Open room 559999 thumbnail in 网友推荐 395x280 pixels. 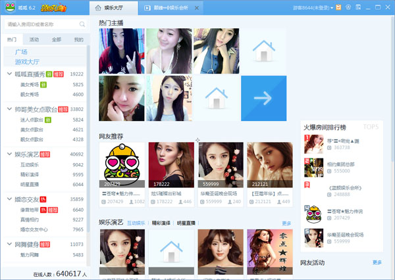(x=221, y=165)
